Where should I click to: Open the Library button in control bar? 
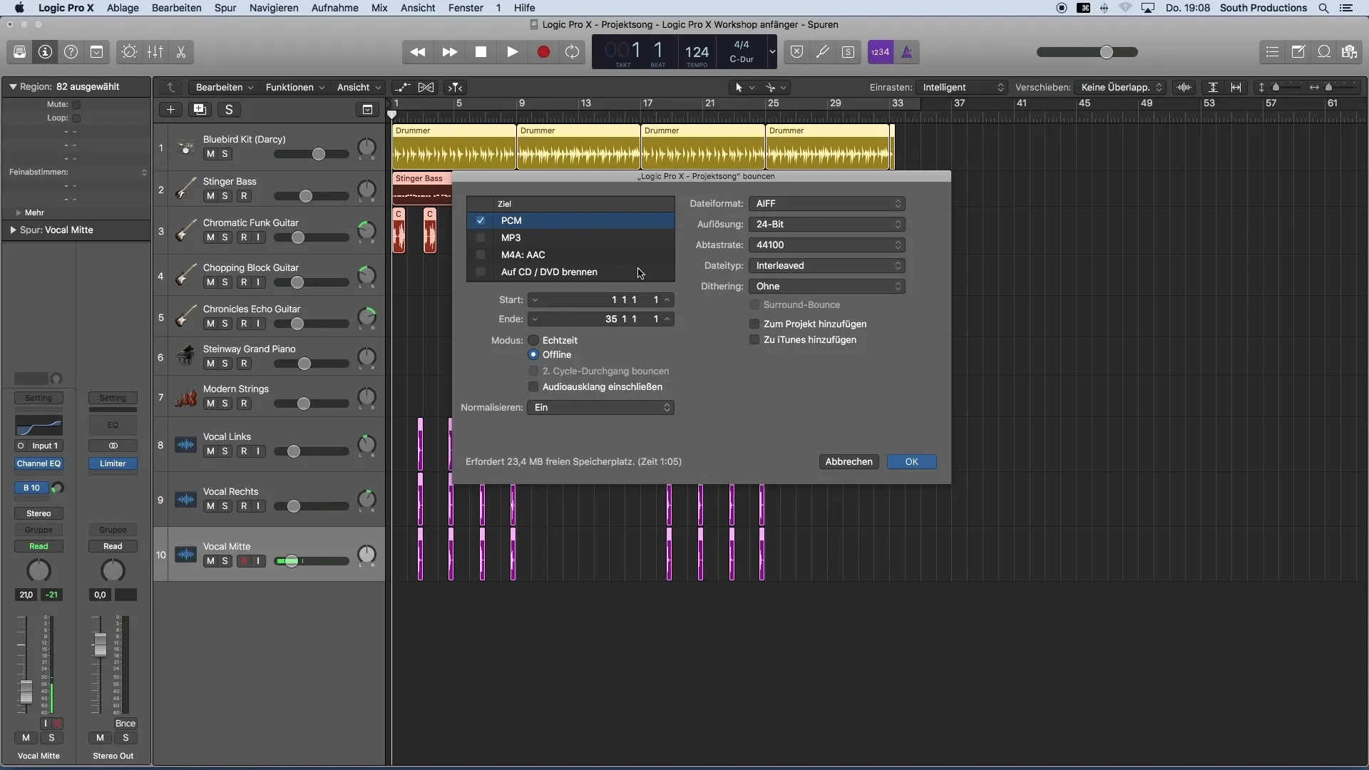point(19,52)
